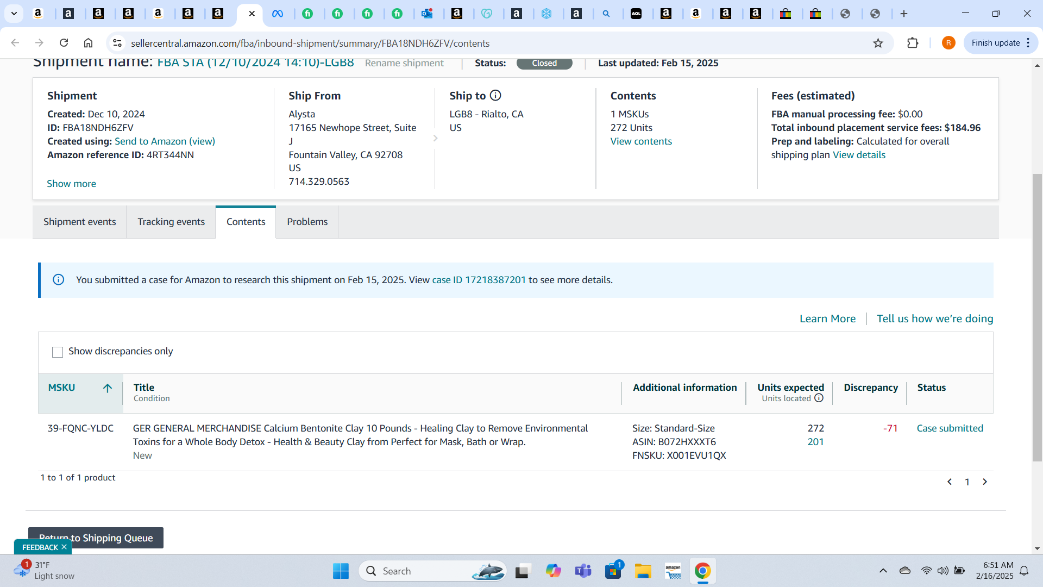Go to next page of products
This screenshot has height=587, width=1043.
(985, 482)
